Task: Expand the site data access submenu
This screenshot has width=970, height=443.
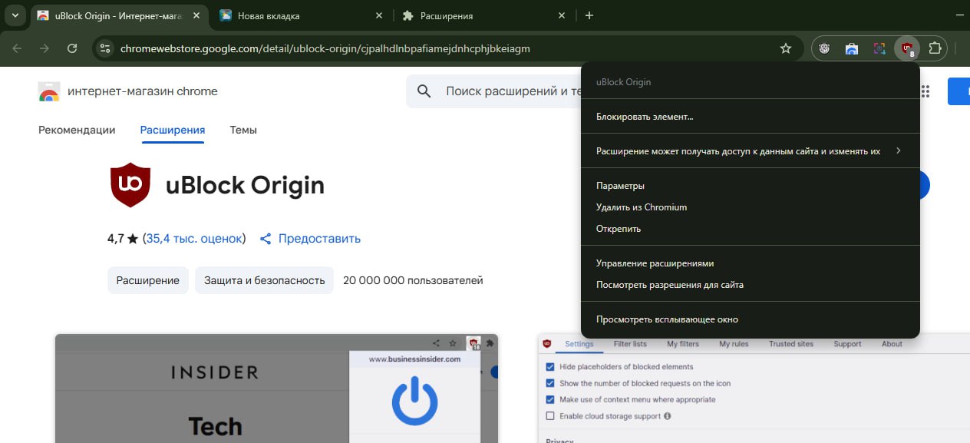Action: [x=750, y=151]
